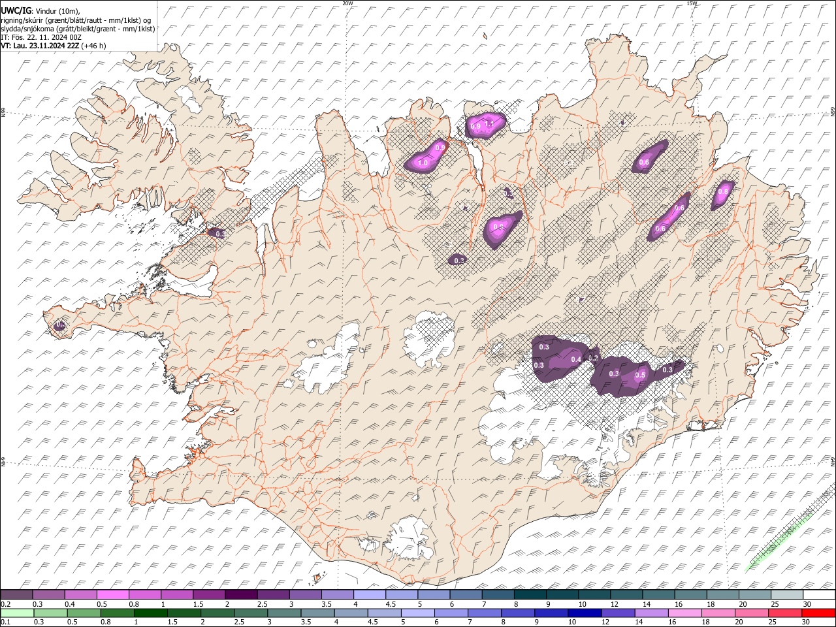Click the lower legend '0.1' label
The image size is (836, 627).
pos(6,622)
